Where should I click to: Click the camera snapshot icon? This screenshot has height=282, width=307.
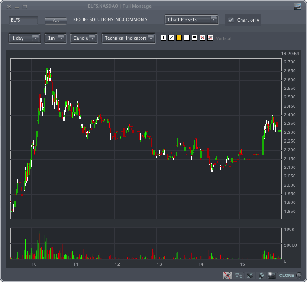click(271, 275)
